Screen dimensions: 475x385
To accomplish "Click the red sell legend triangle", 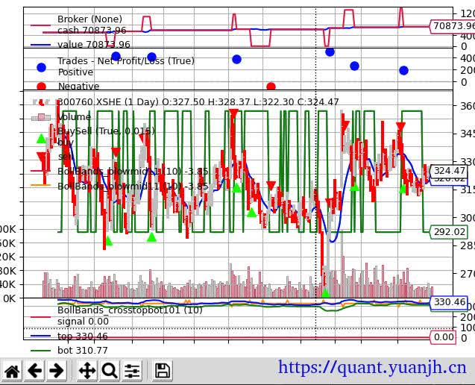I will (x=41, y=157).
